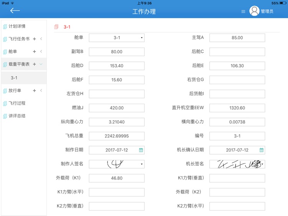Tap the Wi-Fi icon in status bar
The width and height of the screenshot is (288, 216).
click(x=12, y=3)
